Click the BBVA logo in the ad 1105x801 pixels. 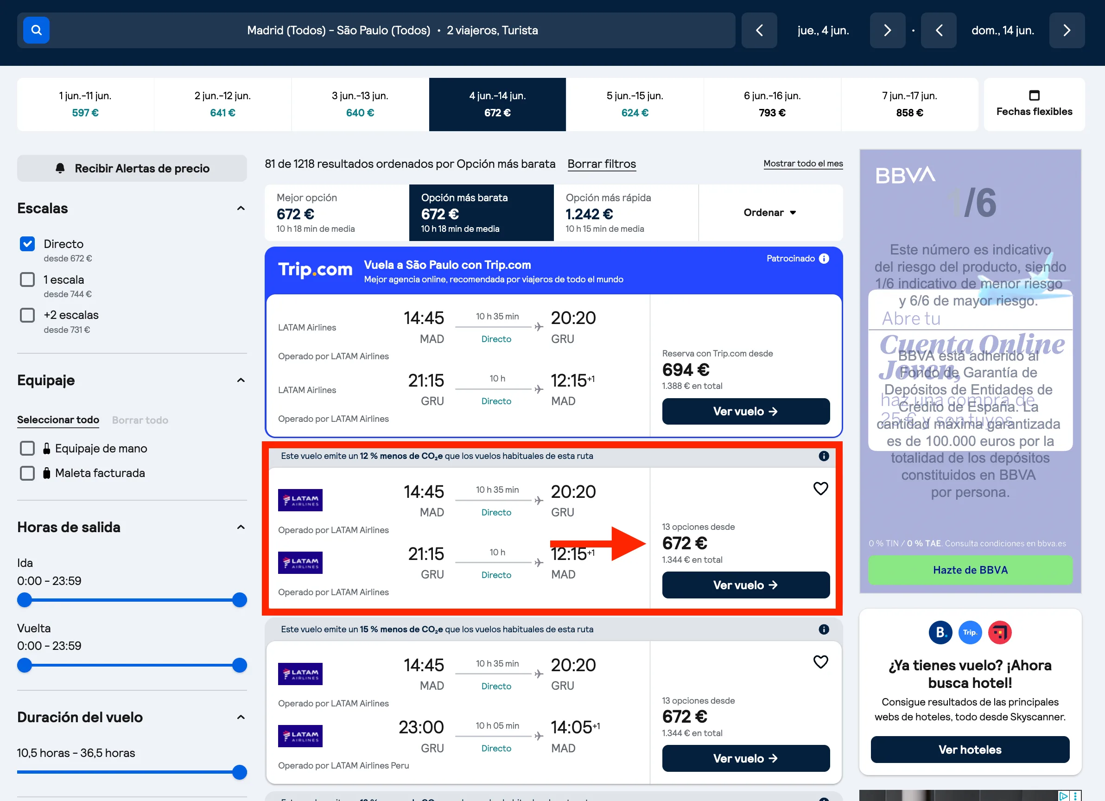coord(905,175)
